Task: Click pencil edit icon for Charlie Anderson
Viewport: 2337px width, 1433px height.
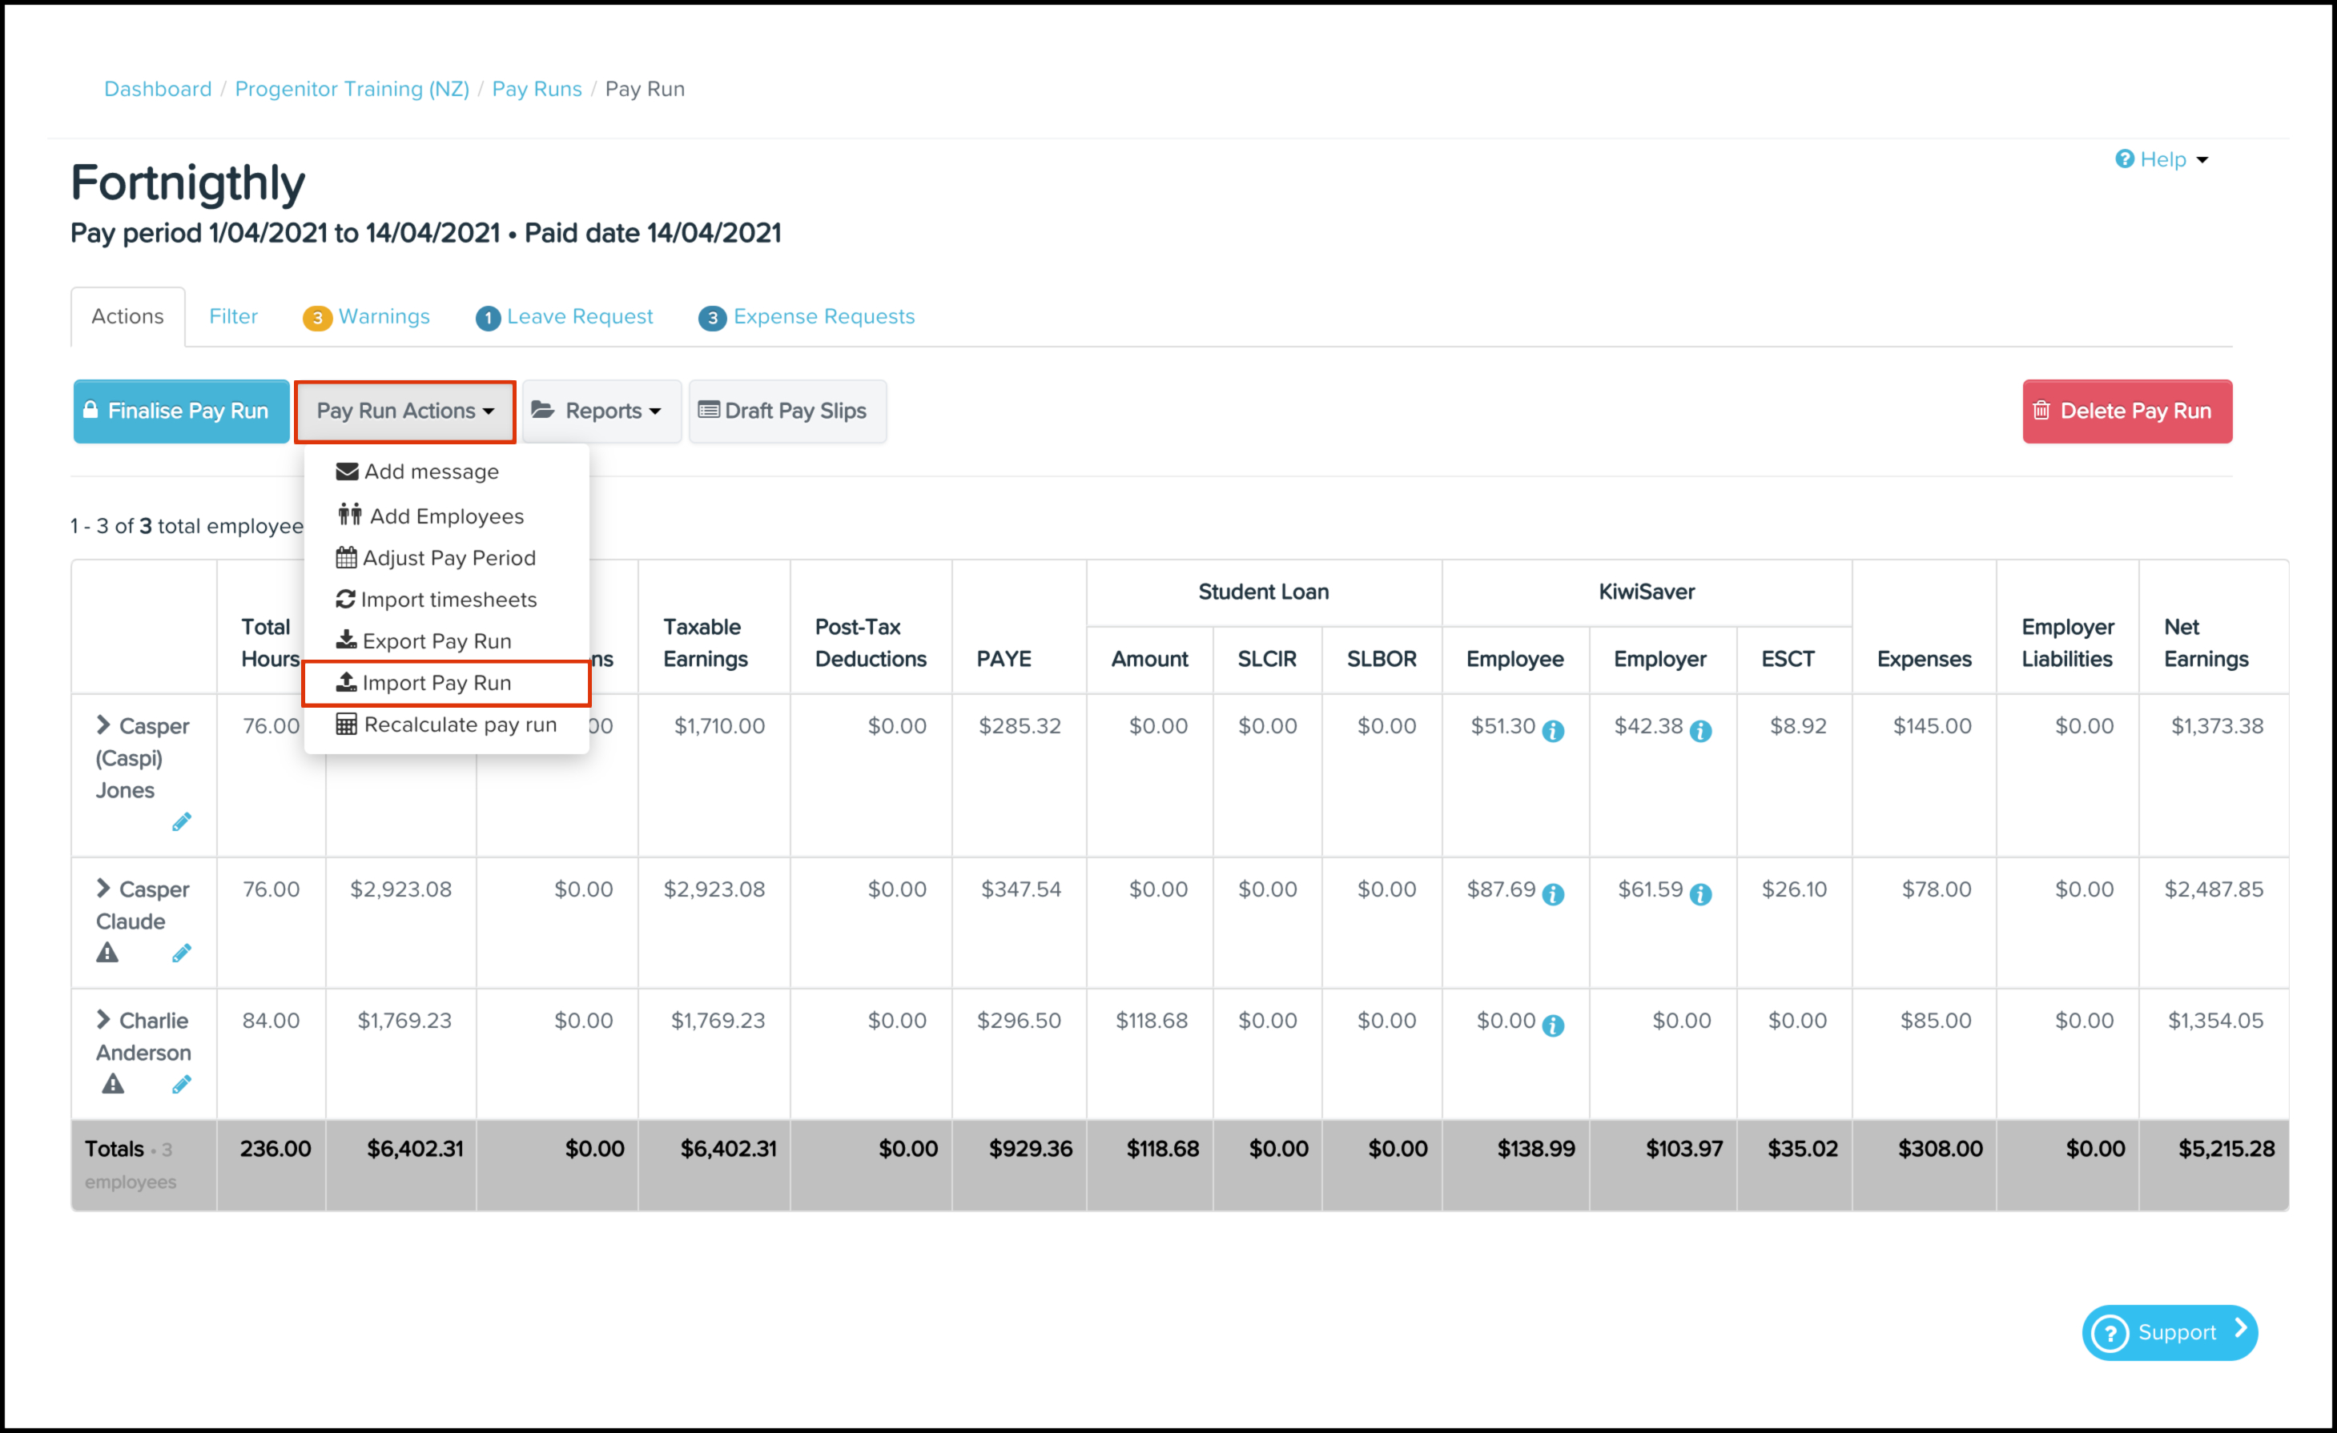Action: click(181, 1083)
